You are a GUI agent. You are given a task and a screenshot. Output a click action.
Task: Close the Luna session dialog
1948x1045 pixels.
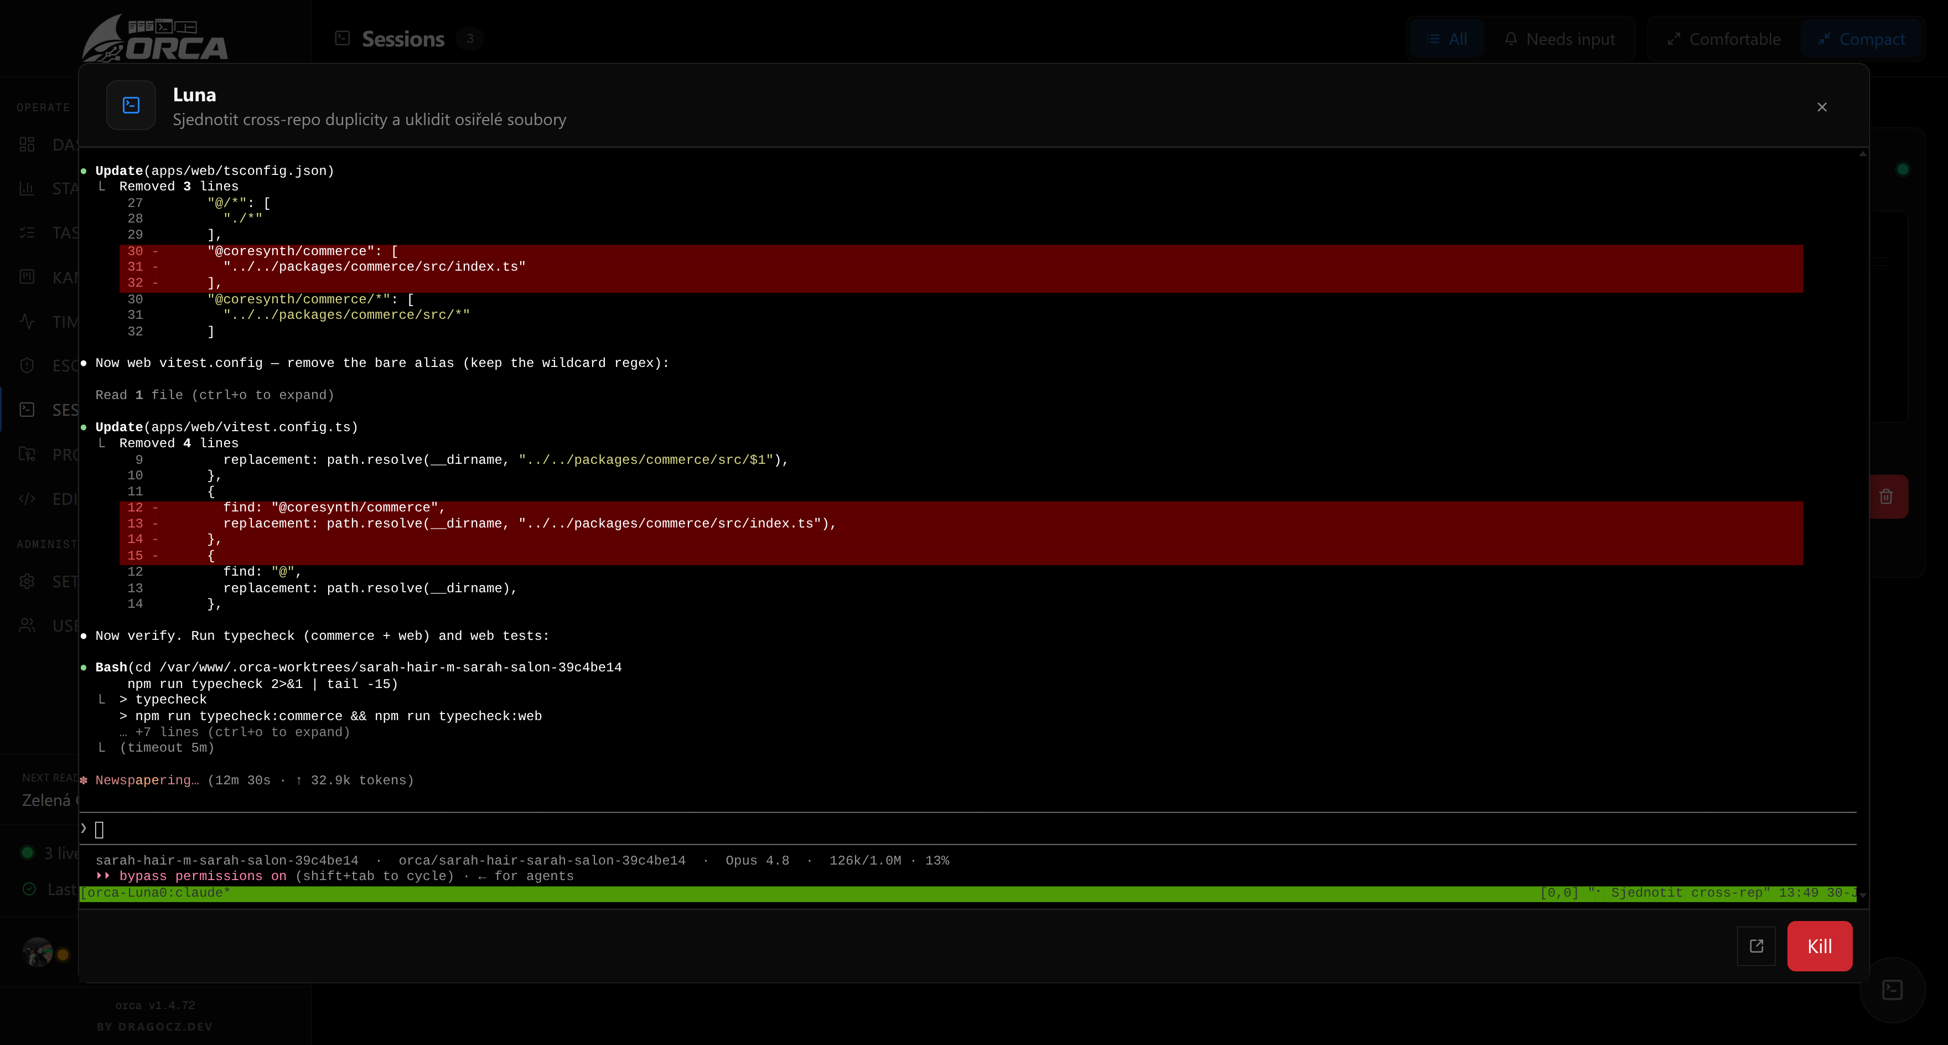(1822, 107)
